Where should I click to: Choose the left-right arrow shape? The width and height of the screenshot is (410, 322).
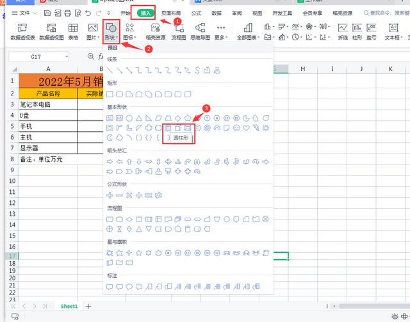pyautogui.click(x=149, y=162)
